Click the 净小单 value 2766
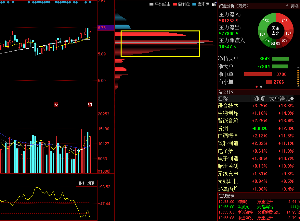The width and height of the screenshot is (300, 221). coord(279,82)
